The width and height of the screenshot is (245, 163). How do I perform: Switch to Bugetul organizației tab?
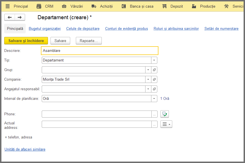click(x=45, y=28)
